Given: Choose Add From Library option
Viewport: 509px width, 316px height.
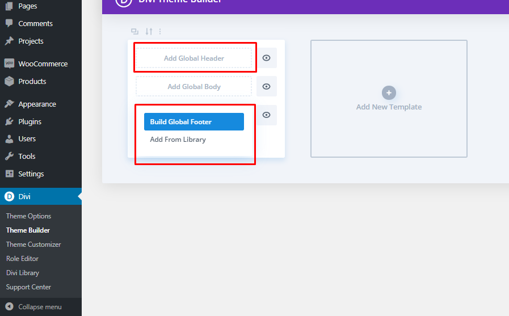Looking at the screenshot, I should (178, 140).
